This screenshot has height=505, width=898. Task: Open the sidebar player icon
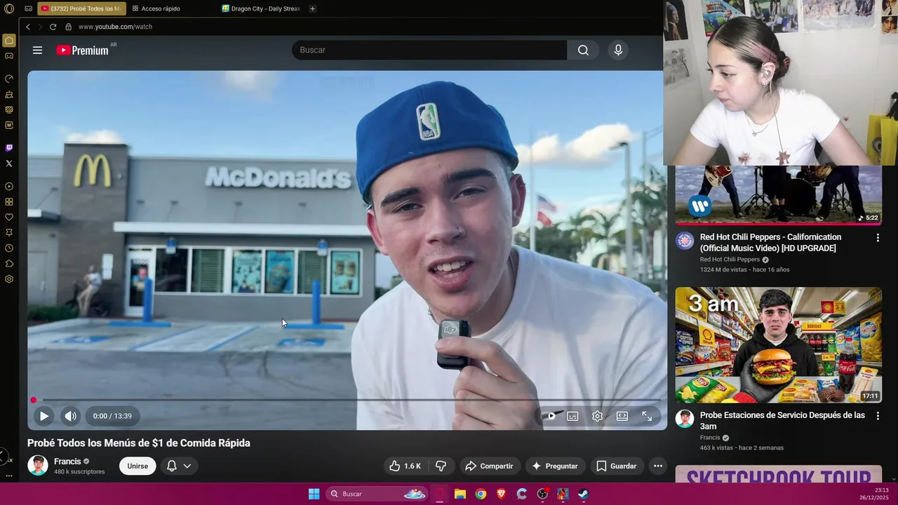point(9,187)
